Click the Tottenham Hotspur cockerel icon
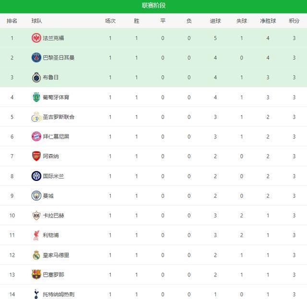307x299 pixels. click(36, 294)
